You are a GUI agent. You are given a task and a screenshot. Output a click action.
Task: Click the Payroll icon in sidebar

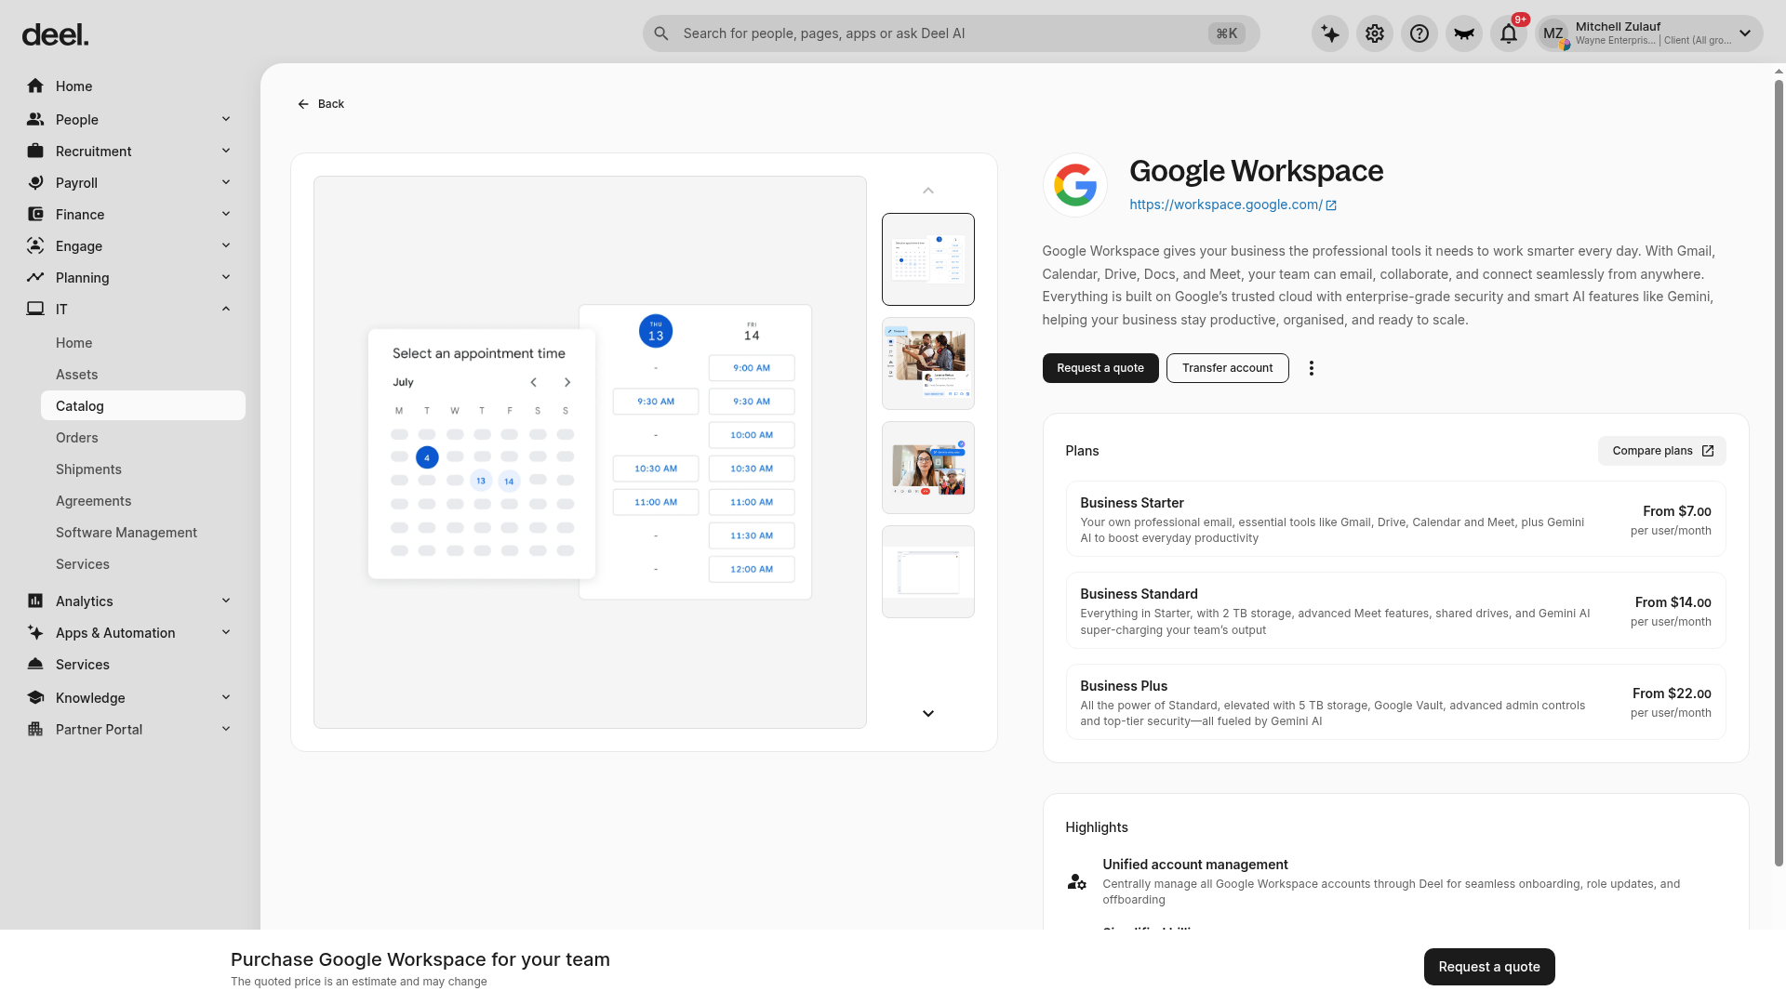tap(35, 182)
